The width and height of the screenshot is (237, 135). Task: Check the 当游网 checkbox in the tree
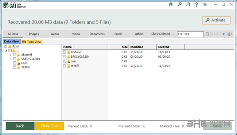pyautogui.click(x=14, y=67)
